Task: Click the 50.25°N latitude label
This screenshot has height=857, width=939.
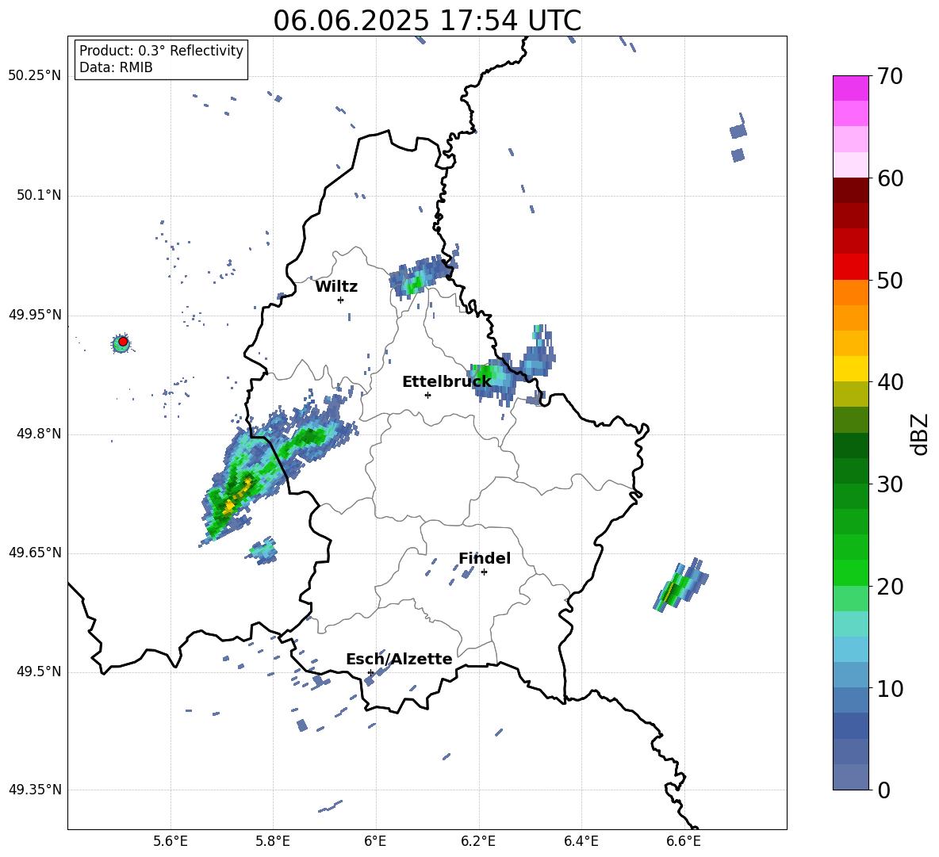Action: click(35, 76)
